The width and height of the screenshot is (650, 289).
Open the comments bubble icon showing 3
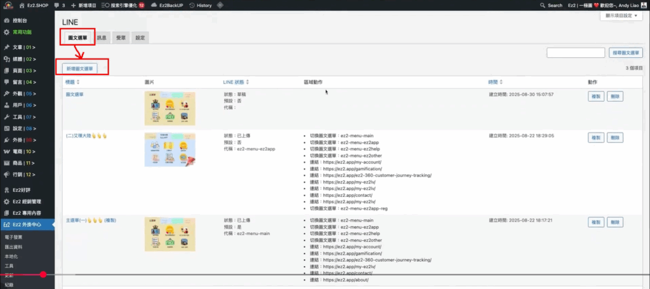pyautogui.click(x=56, y=5)
